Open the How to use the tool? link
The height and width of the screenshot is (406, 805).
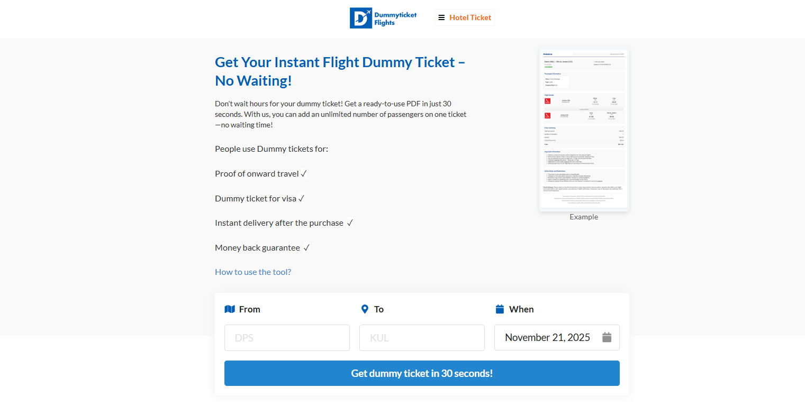[x=253, y=272]
